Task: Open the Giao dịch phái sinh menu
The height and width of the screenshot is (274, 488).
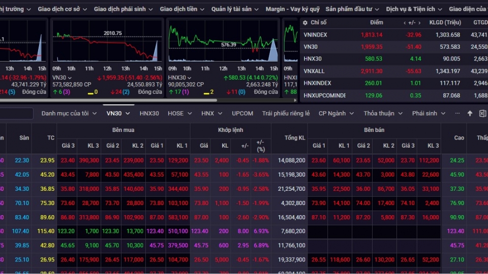Action: click(123, 9)
